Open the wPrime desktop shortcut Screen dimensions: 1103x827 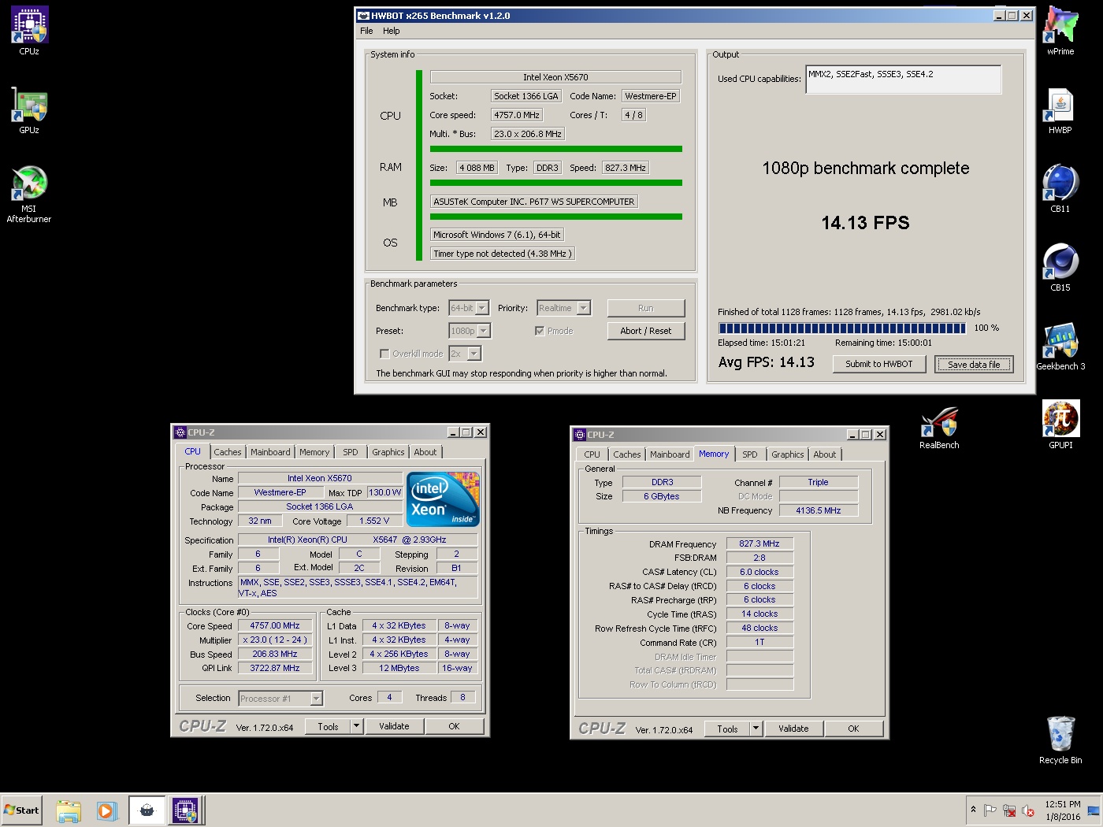(1060, 32)
